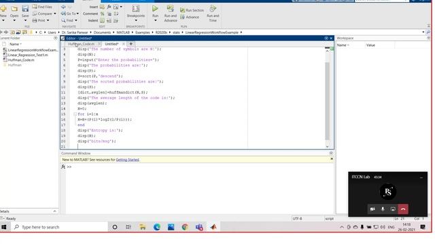Click the MATLAB icon in taskbar

[213, 227]
